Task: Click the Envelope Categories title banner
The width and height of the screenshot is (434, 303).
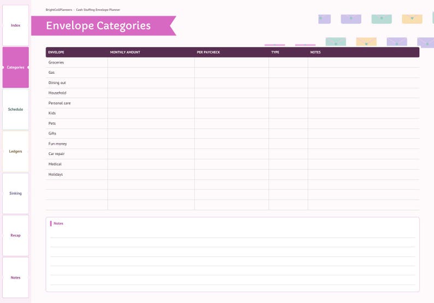Action: (103, 26)
